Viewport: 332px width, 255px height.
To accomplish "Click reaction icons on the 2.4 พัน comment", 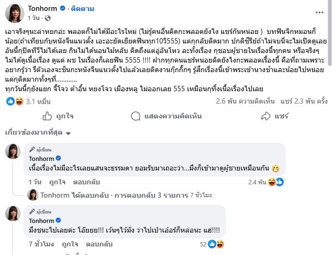I will pyautogui.click(x=276, y=182).
